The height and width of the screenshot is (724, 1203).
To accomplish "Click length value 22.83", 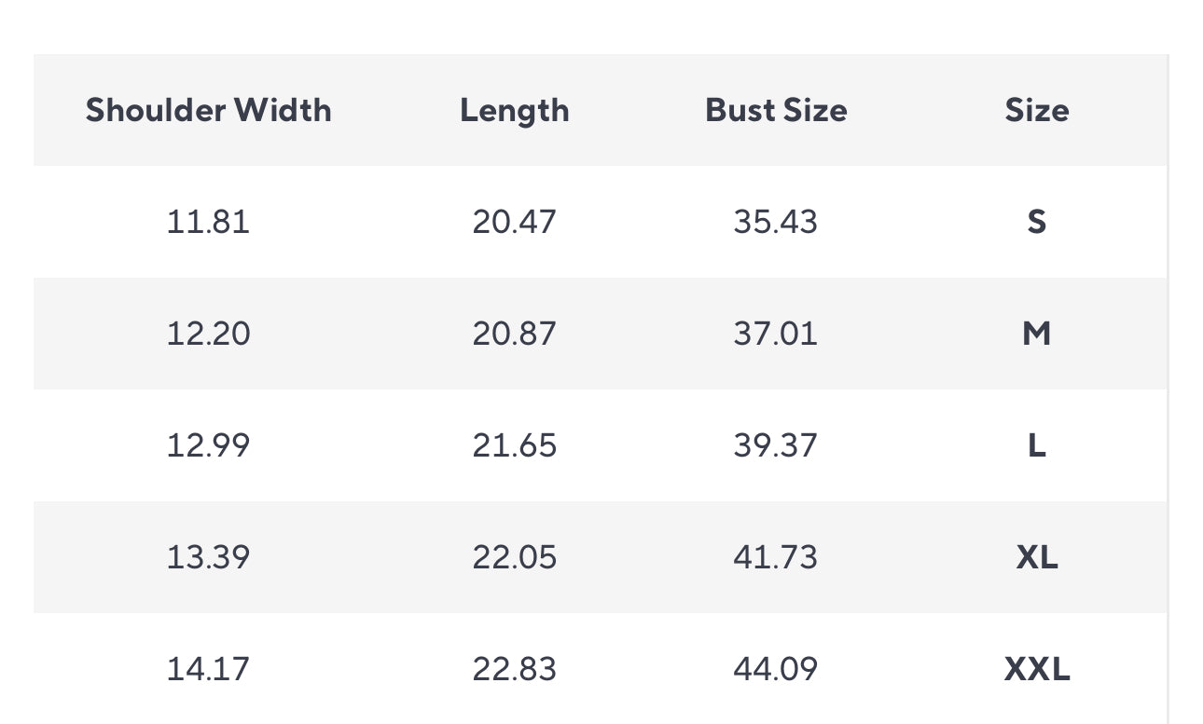I will (514, 669).
